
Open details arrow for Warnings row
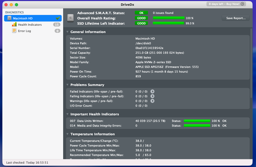pos(152,101)
